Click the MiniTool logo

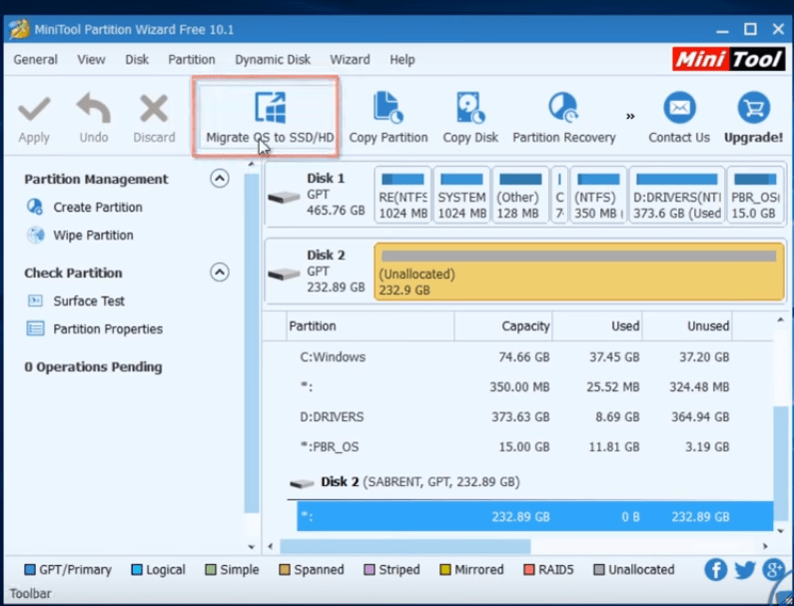729,59
